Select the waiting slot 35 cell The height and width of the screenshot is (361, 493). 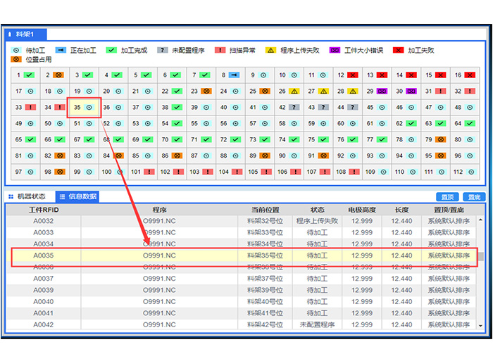84,108
